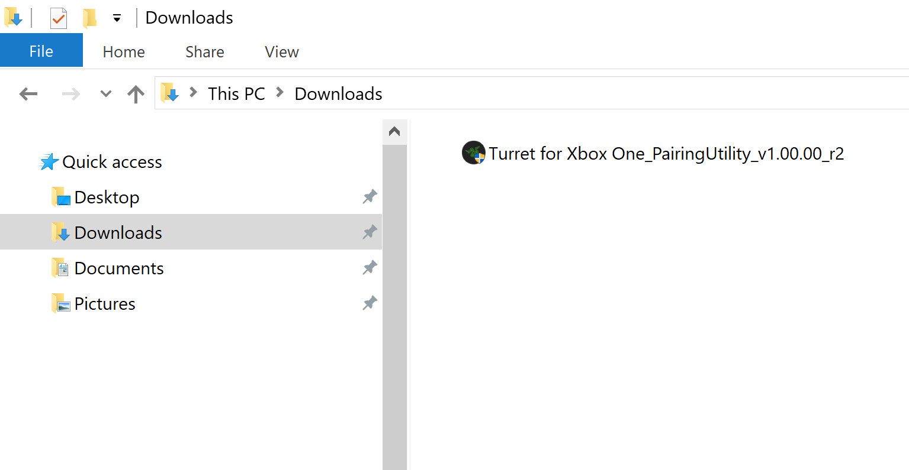Click the New Folder icon on the Quick Access Toolbar
Viewport: 909px width, 470px height.
coord(90,17)
